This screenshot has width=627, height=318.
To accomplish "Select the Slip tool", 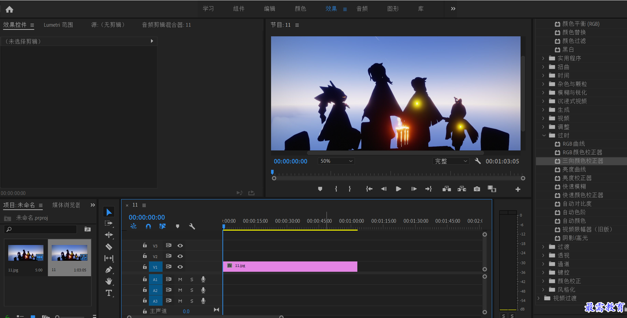I will [x=109, y=258].
